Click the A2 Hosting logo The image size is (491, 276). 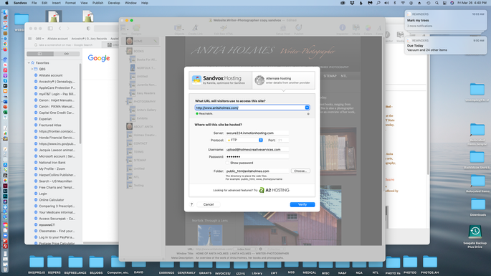(x=275, y=190)
